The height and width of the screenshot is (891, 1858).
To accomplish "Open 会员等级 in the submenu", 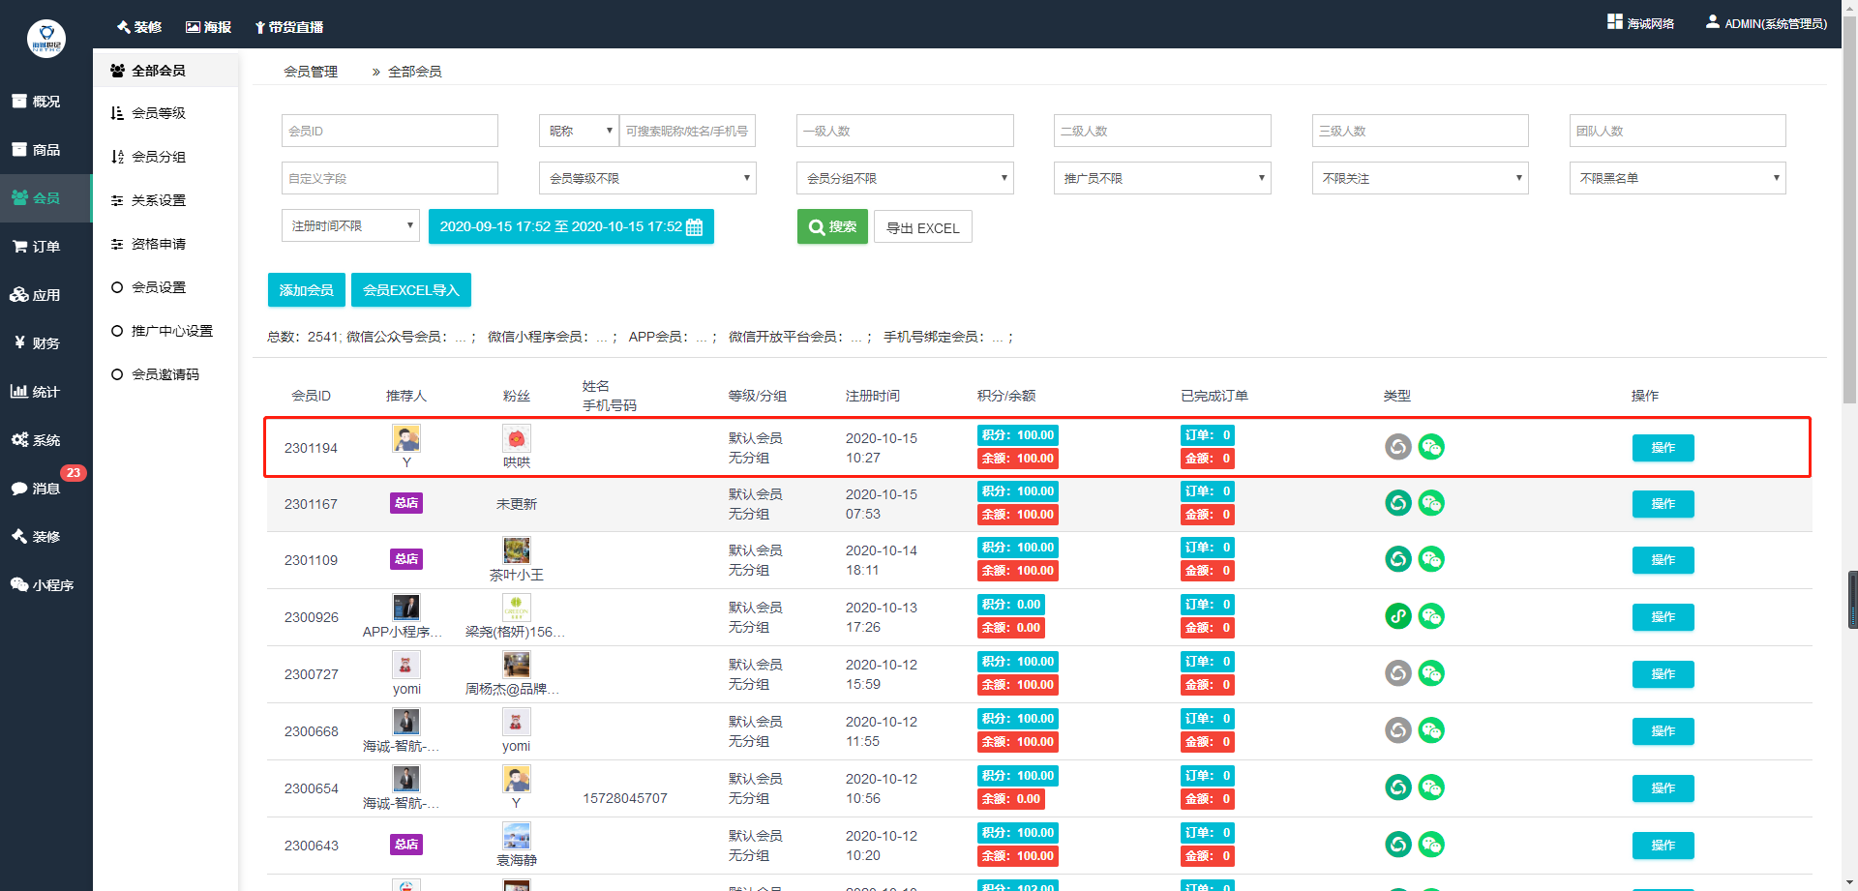I will click(159, 113).
